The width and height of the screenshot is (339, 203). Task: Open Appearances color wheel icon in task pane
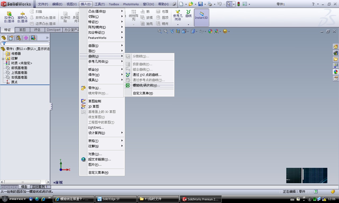336,72
